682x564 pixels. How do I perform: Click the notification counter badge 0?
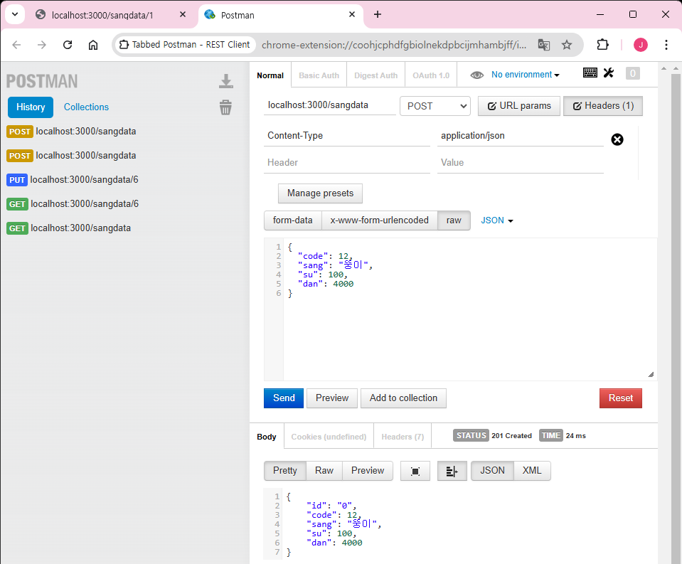[632, 73]
